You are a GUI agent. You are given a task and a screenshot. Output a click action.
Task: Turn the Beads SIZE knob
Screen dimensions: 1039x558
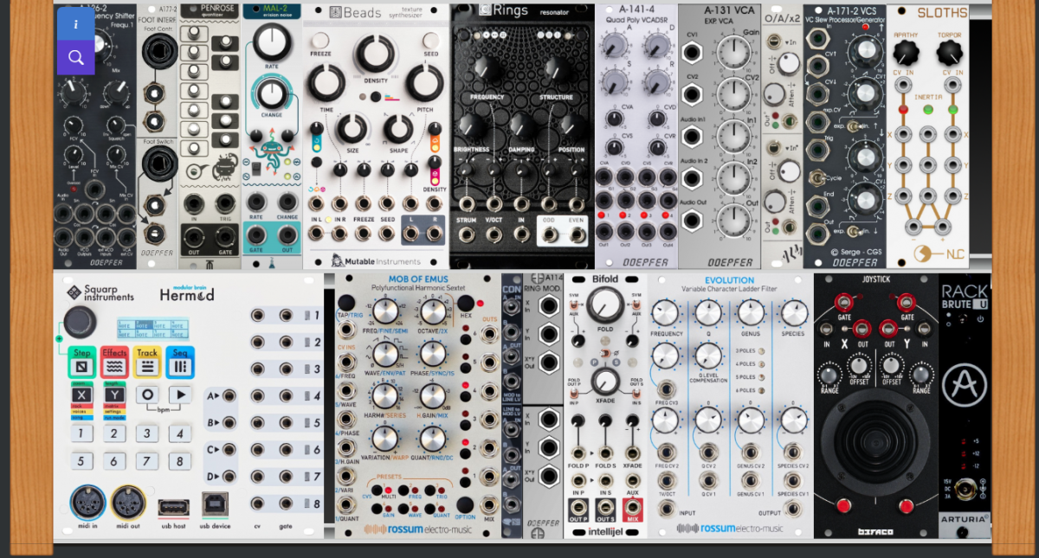tap(352, 129)
